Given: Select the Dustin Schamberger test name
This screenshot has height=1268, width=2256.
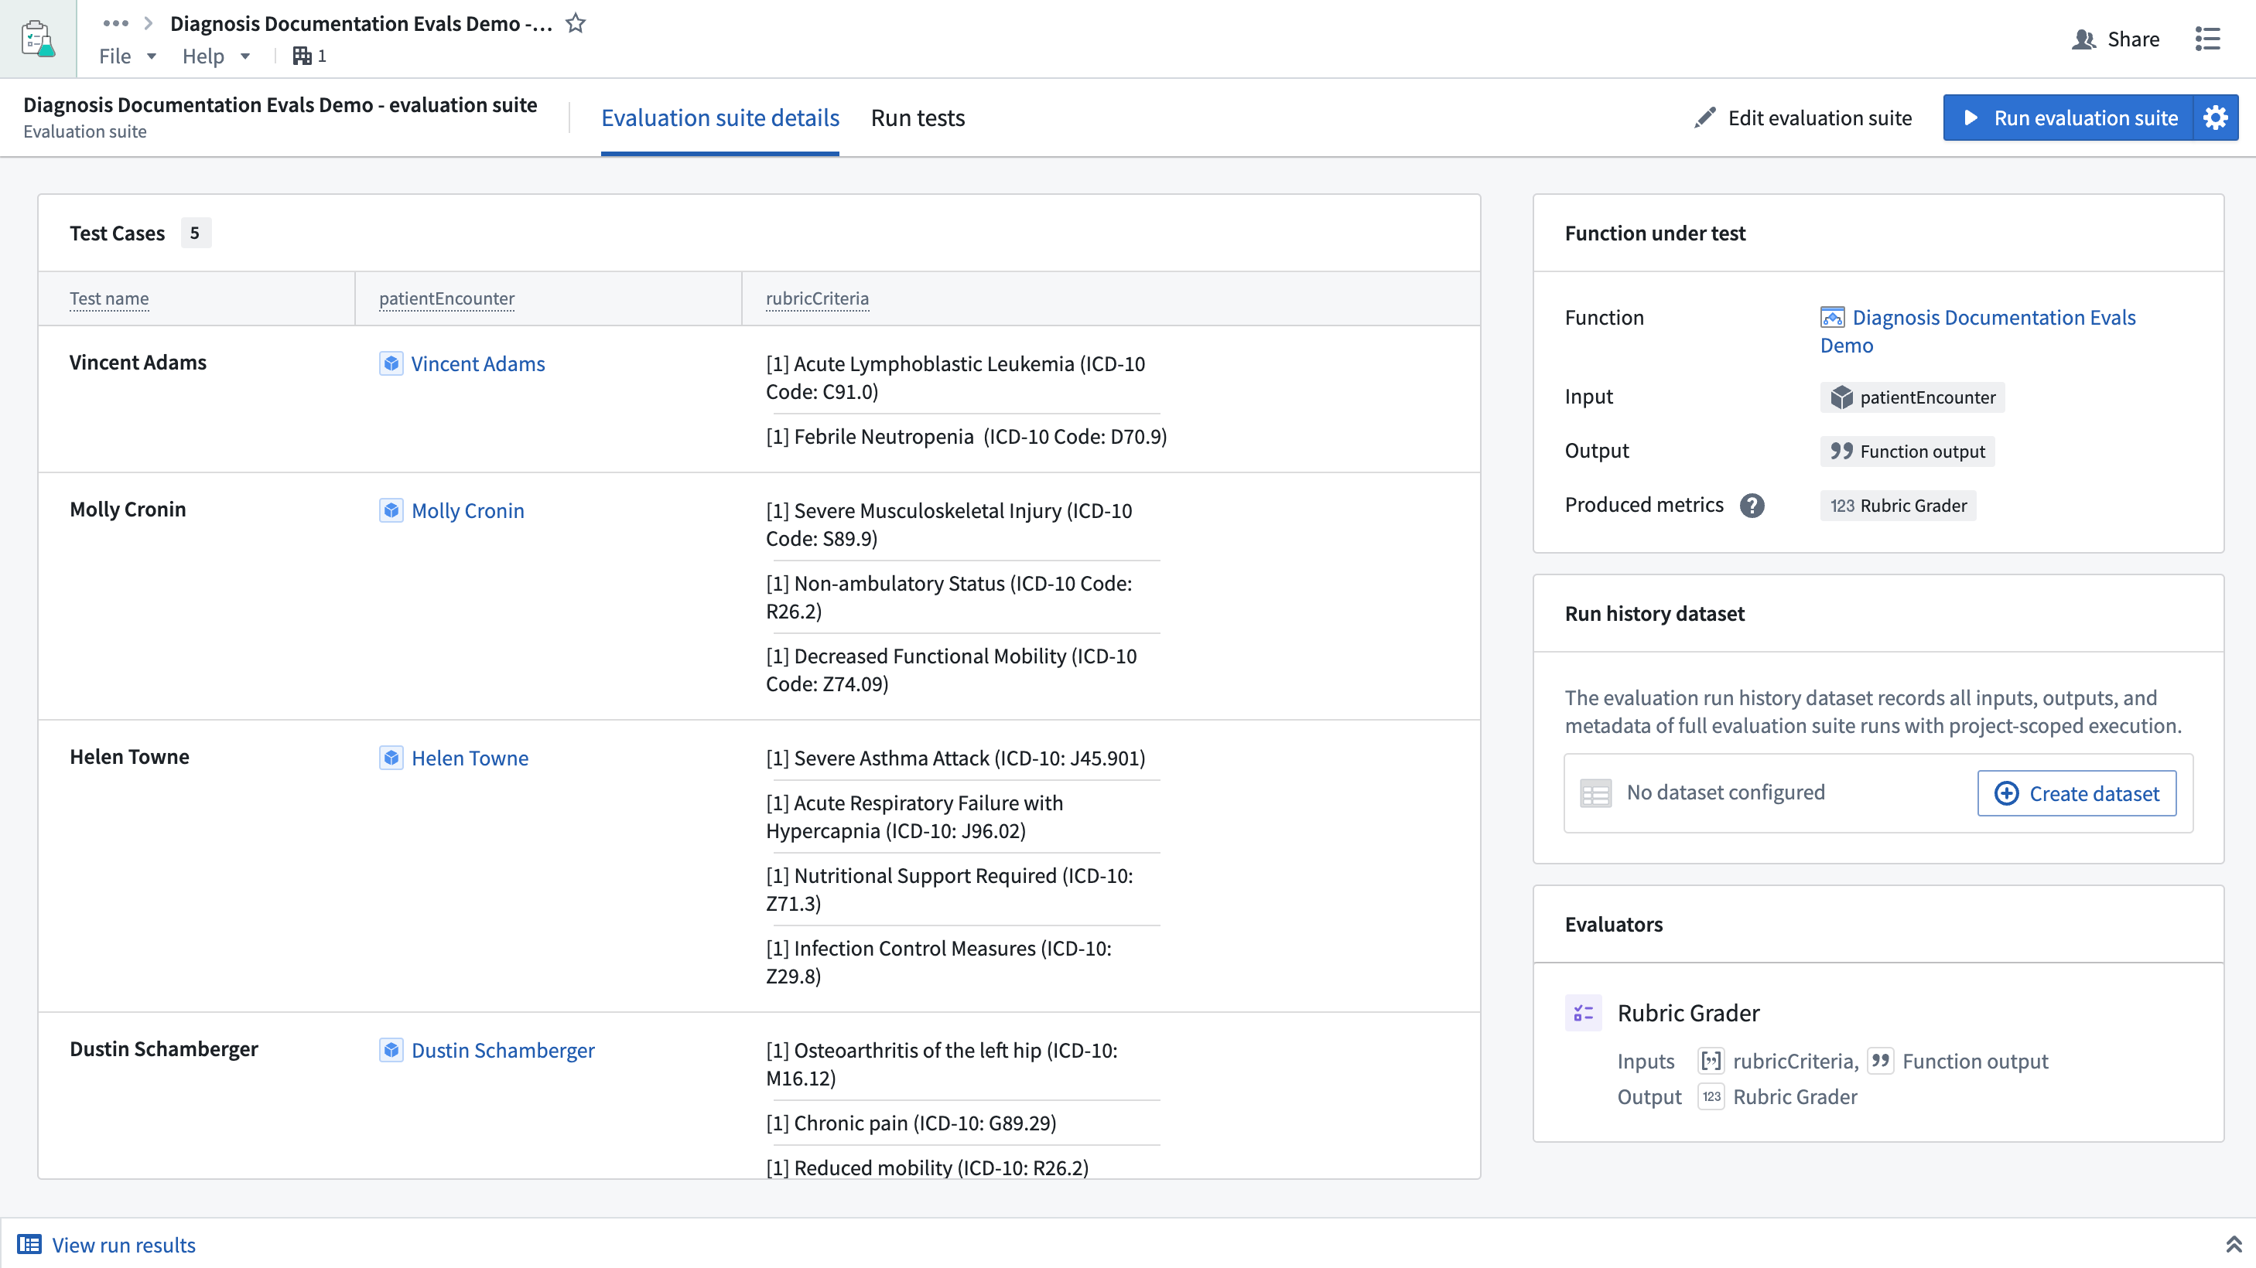Looking at the screenshot, I should [164, 1049].
